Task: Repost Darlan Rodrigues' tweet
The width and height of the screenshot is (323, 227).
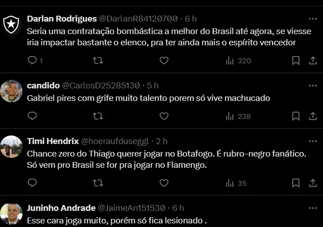Action: [98, 61]
